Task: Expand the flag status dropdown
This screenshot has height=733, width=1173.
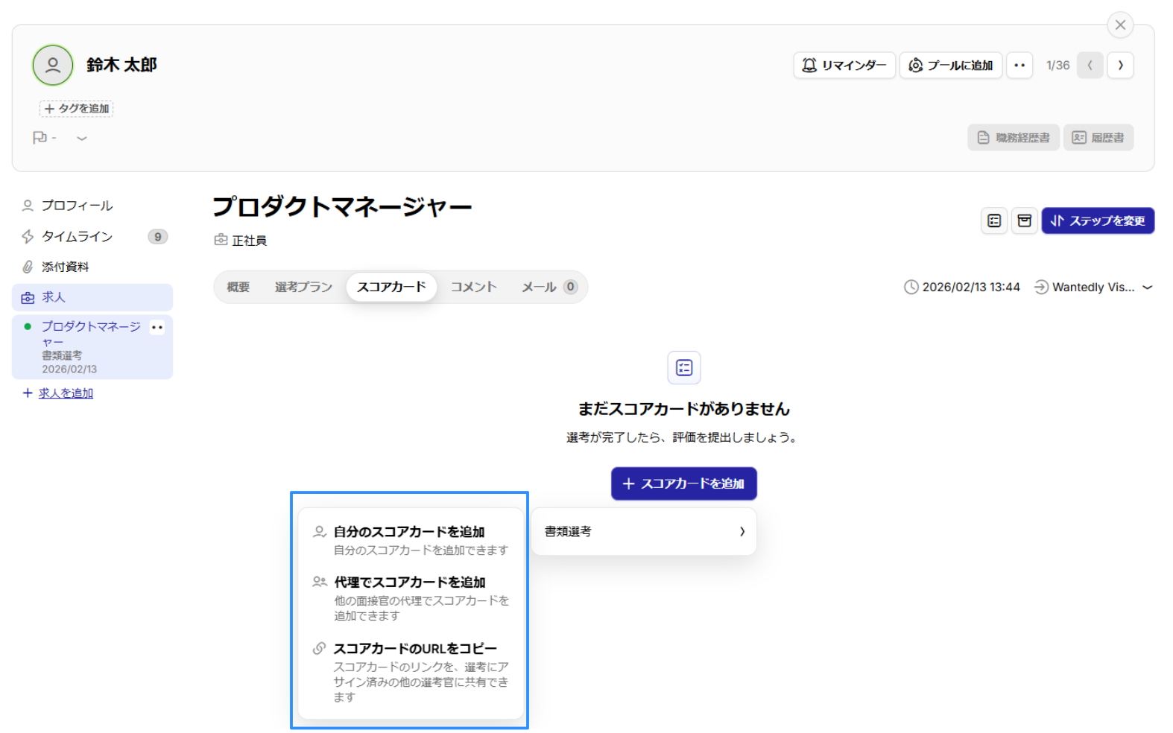Action: pos(82,138)
